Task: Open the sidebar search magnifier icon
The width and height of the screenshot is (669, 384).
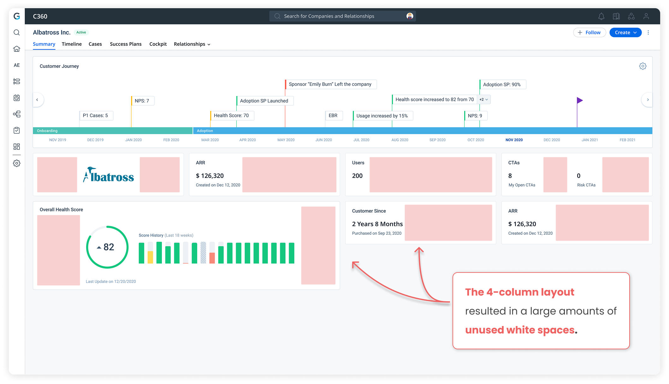Action: coord(17,33)
